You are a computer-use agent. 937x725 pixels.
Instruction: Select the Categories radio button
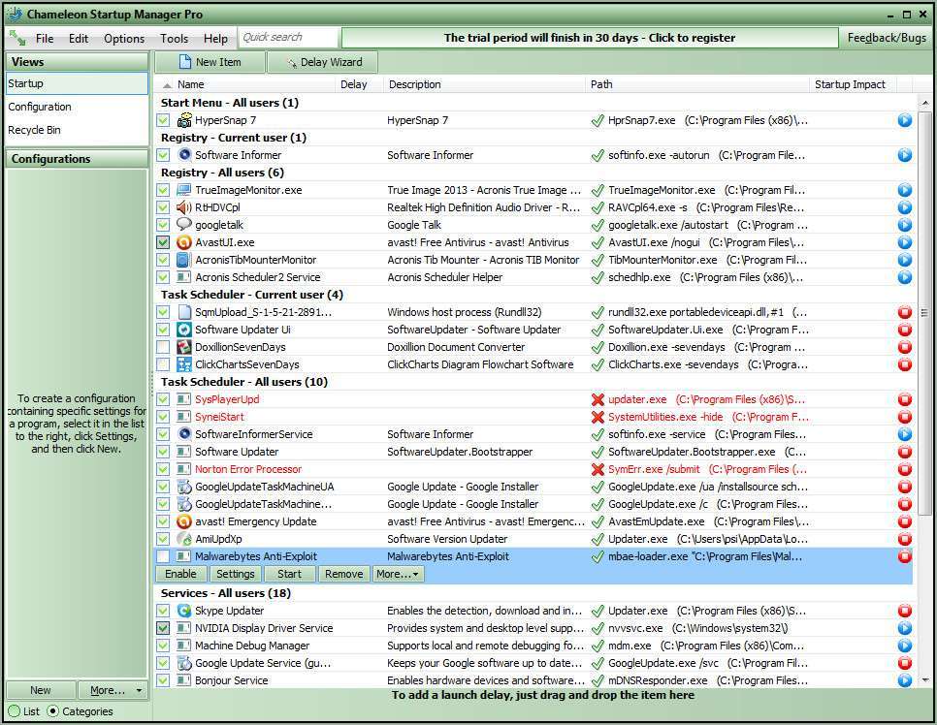pos(52,711)
